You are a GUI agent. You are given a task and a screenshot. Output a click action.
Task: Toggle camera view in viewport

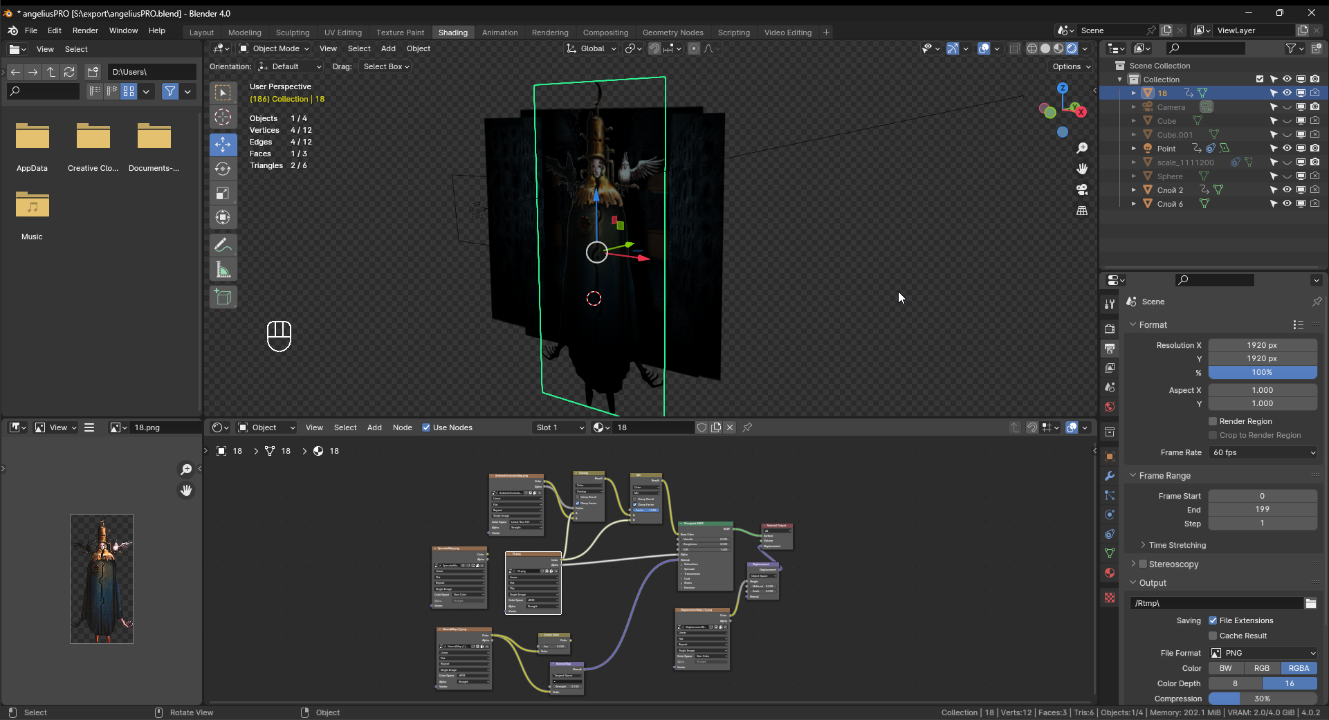tap(1082, 190)
